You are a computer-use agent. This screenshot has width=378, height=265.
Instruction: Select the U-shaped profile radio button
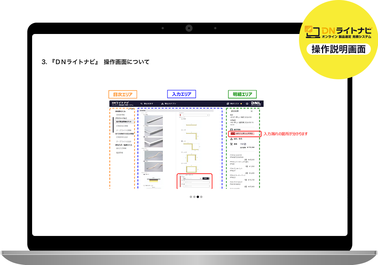pyautogui.click(x=182, y=152)
